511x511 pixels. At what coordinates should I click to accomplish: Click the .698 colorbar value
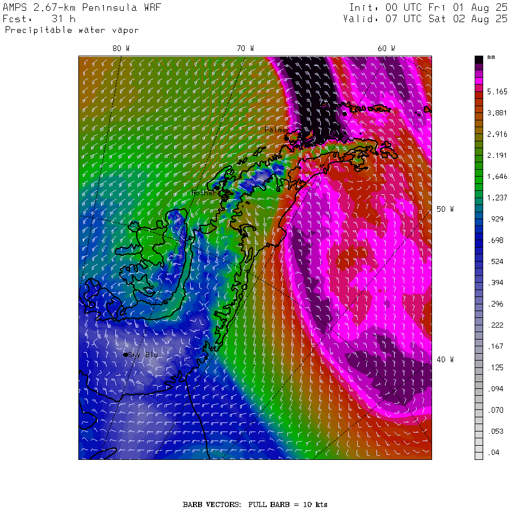(x=495, y=240)
